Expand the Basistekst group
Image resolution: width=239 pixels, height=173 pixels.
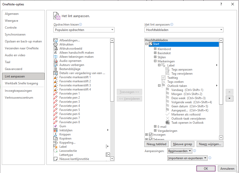155,53
